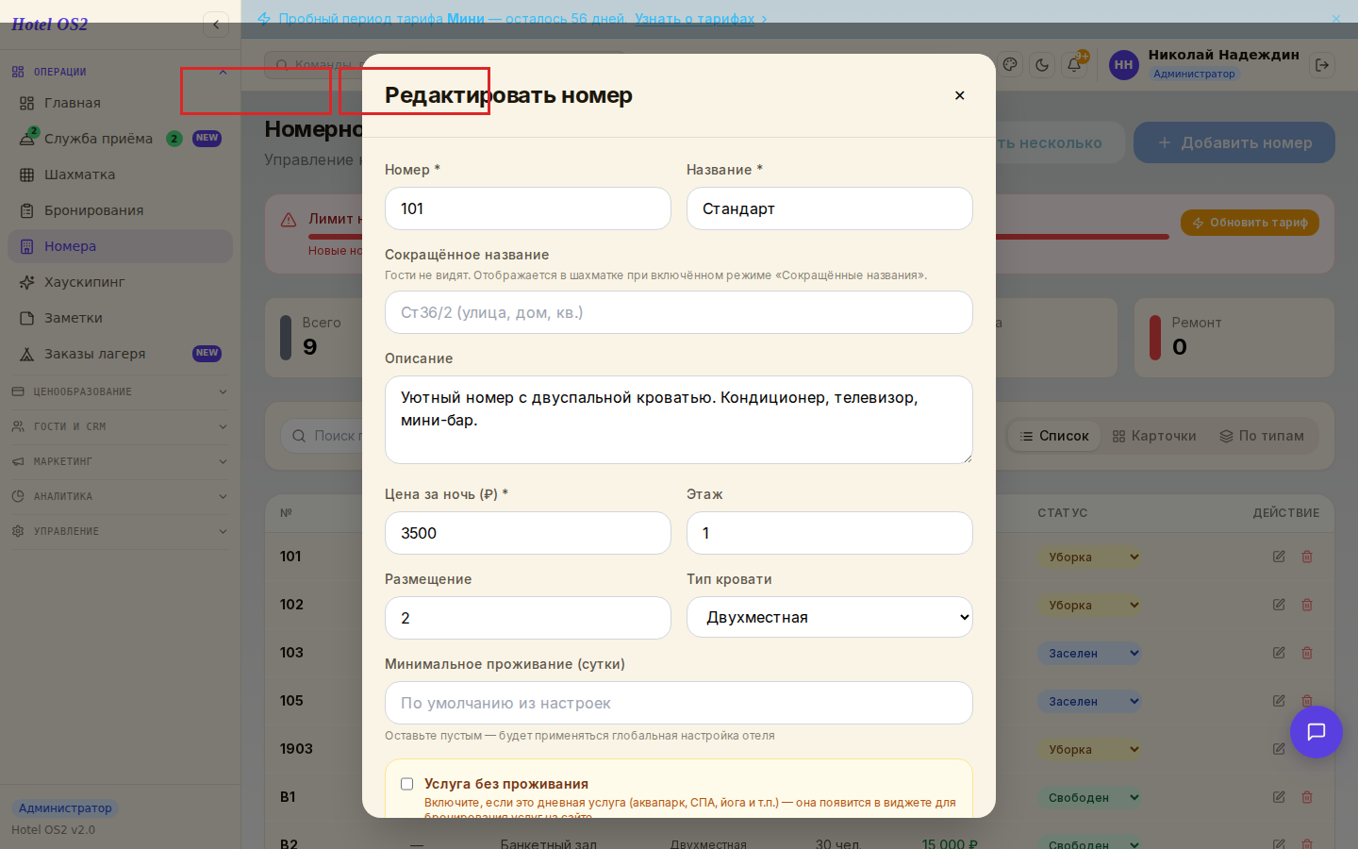The image size is (1358, 849).
Task: Open the color theme palette icon
Action: (x=1010, y=65)
